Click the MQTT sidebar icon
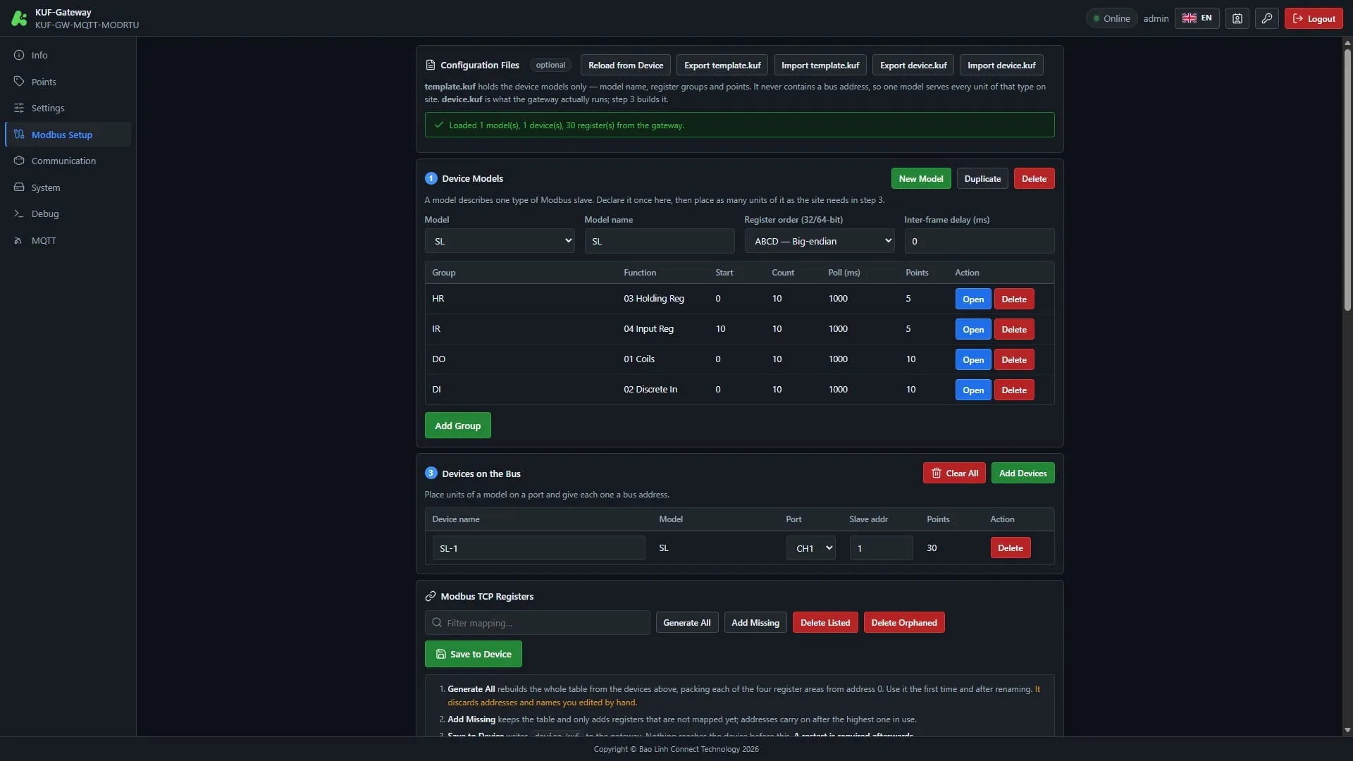Viewport: 1353px width, 761px height. pos(19,240)
